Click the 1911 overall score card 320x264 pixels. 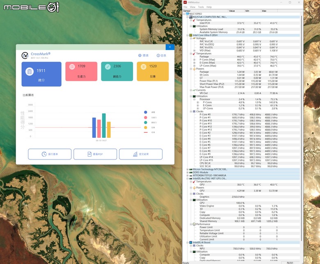tap(41, 74)
